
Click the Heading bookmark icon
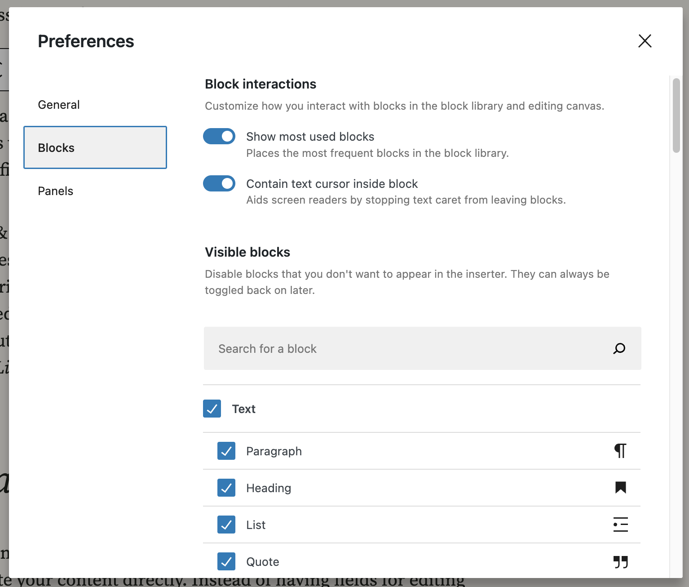click(x=620, y=488)
